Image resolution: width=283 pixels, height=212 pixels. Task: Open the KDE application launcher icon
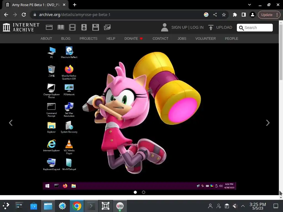click(x=6, y=206)
